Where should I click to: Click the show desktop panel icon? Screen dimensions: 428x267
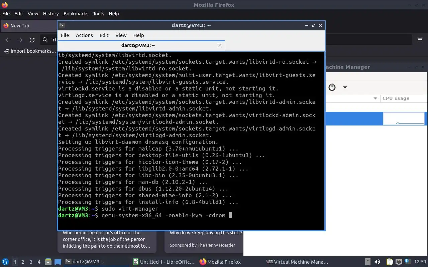click(58, 262)
